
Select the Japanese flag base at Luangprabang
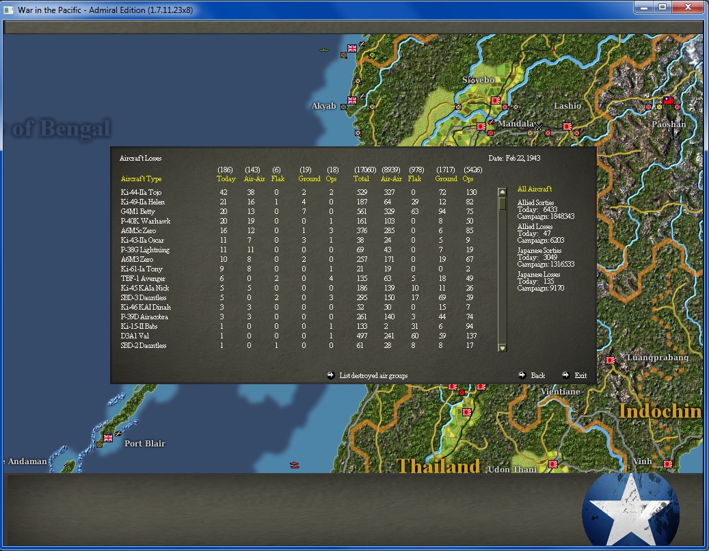click(x=611, y=360)
